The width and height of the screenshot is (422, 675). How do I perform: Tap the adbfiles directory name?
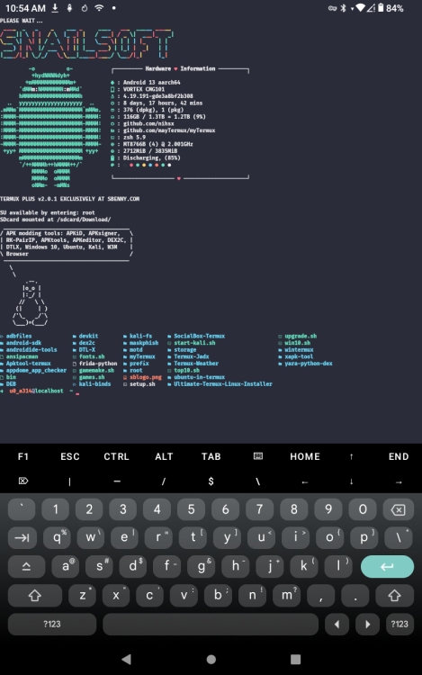(x=19, y=336)
